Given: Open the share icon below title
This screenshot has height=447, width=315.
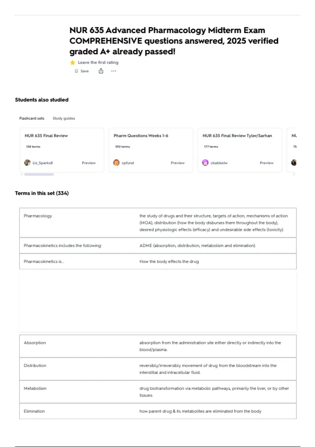Looking at the screenshot, I should coord(101,71).
